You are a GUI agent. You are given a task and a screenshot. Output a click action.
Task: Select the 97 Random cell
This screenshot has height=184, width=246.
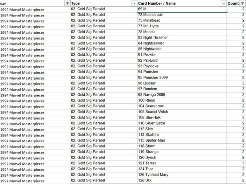pyautogui.click(x=182, y=89)
